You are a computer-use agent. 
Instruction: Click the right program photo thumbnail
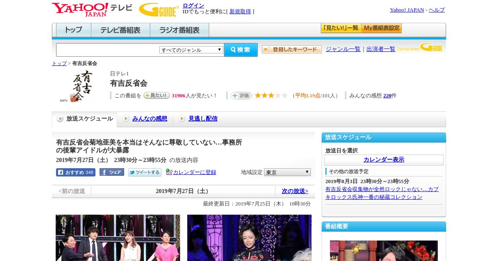tap(249, 238)
